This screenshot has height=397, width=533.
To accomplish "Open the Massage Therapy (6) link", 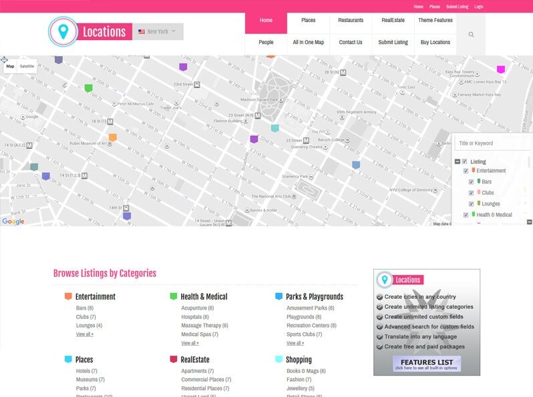I will pos(204,326).
